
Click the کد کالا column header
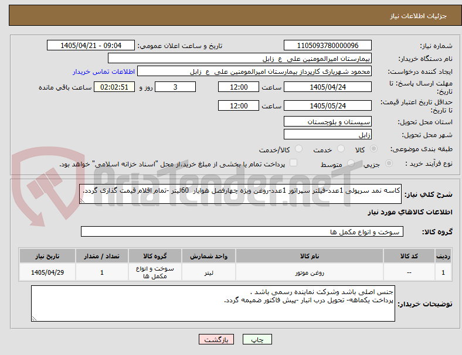click(409, 256)
